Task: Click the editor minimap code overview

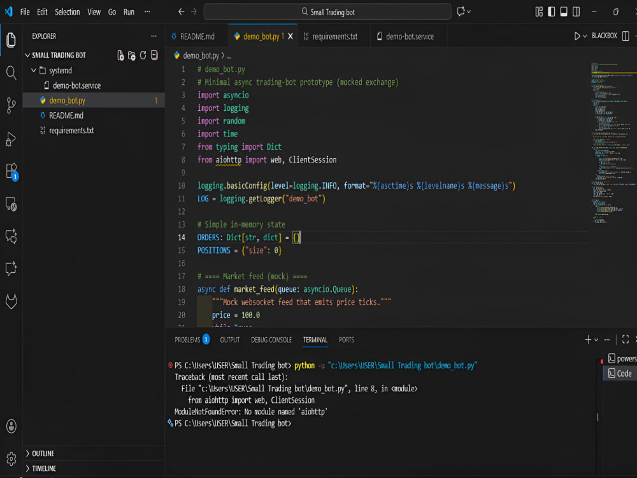Action: pyautogui.click(x=613, y=142)
